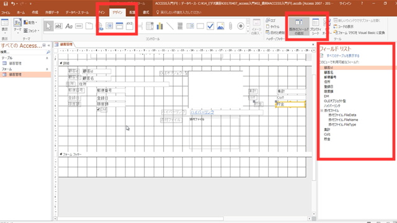This screenshot has height=223, width=397.
Task: Select the Label (Aa) control tool
Action: 69,26
